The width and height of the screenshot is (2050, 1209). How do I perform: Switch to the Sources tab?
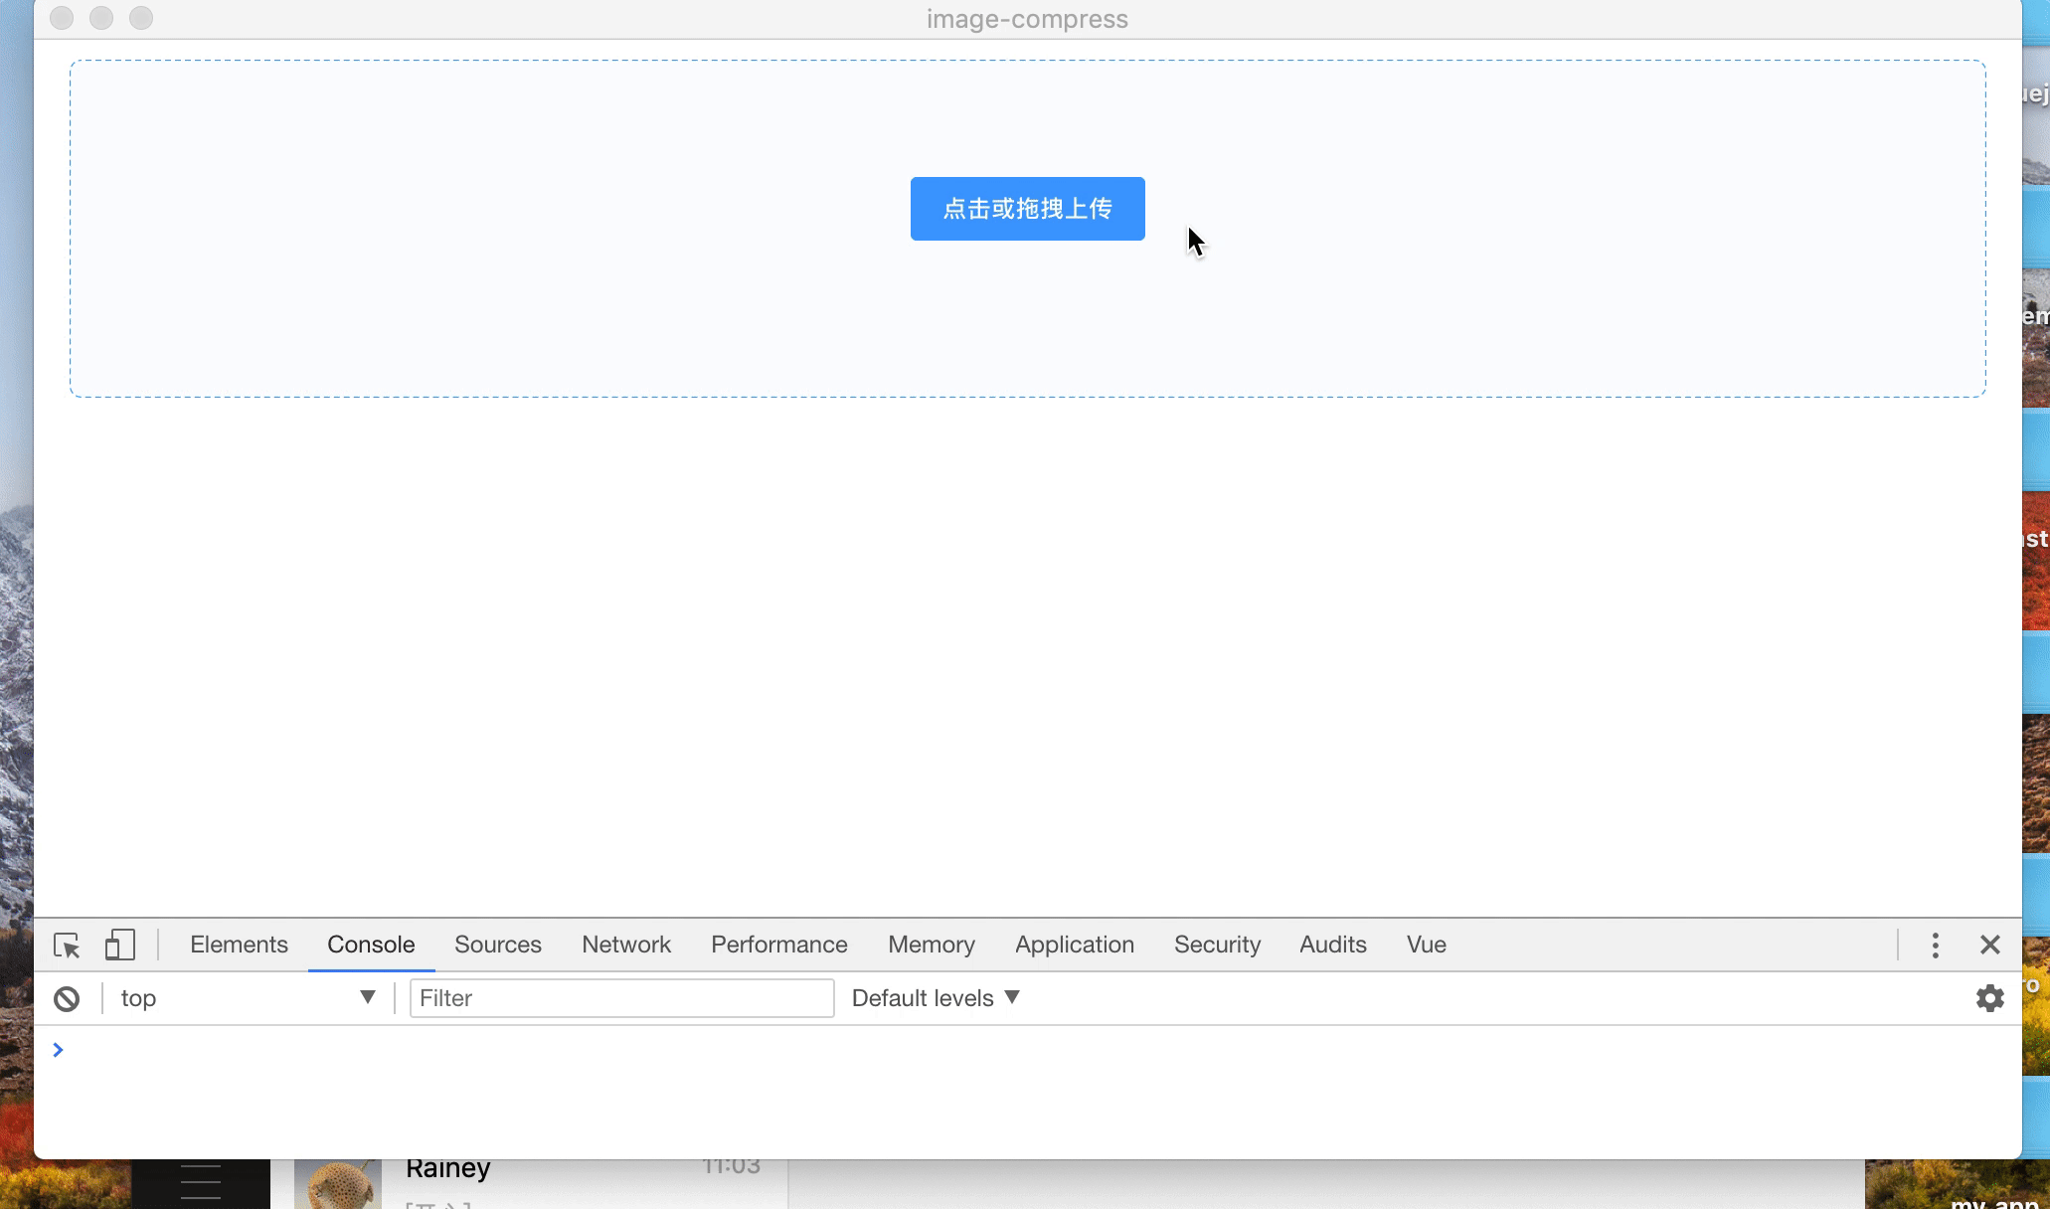(x=498, y=945)
